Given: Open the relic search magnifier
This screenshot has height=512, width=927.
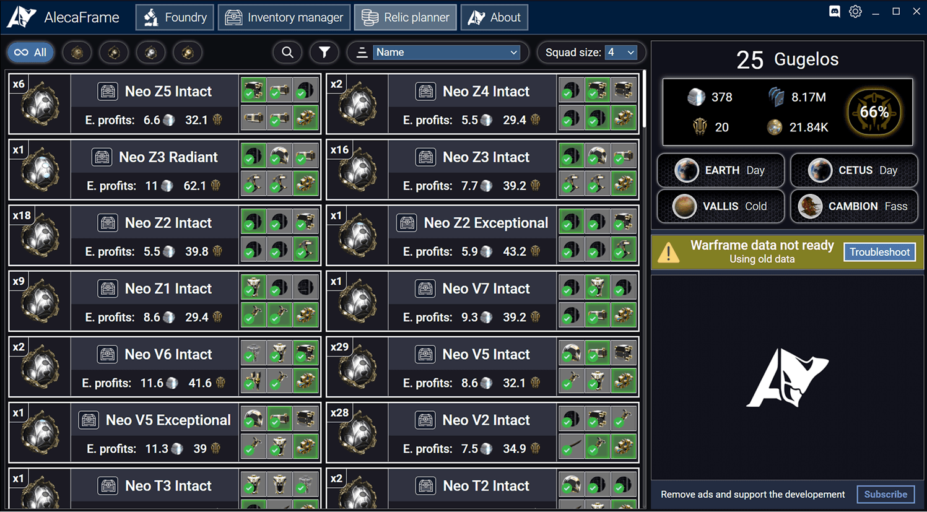Looking at the screenshot, I should [287, 53].
